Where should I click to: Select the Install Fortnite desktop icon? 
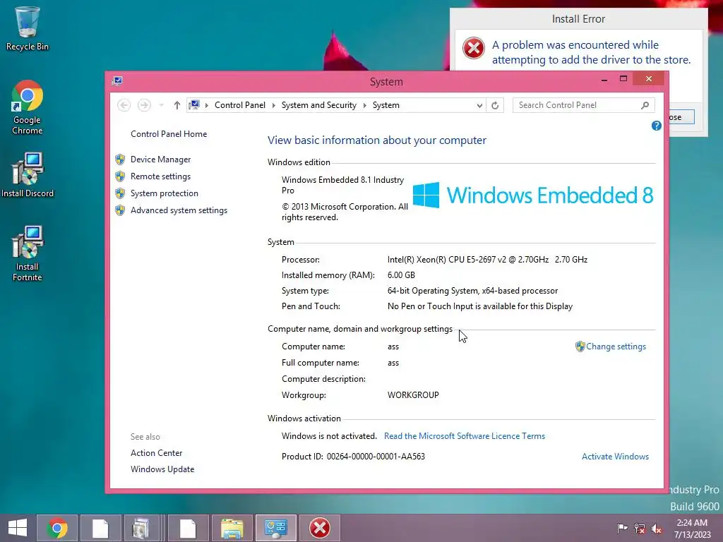pyautogui.click(x=28, y=253)
